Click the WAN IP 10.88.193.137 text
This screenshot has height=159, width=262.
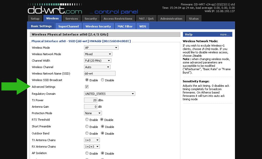(220, 11)
